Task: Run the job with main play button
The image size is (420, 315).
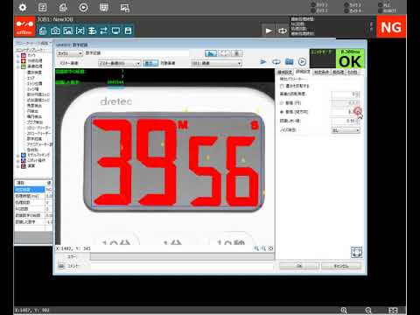Action: pos(269,31)
